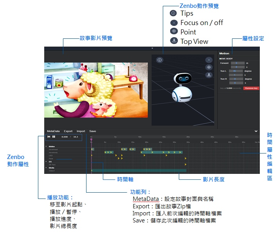The height and width of the screenshot is (233, 279).
Task: Click the MOVE BODY heading
Action: click(226, 59)
